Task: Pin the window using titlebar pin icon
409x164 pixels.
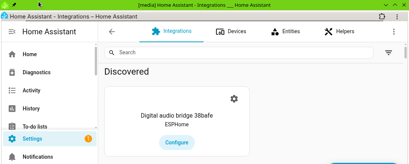Action: click(x=14, y=5)
